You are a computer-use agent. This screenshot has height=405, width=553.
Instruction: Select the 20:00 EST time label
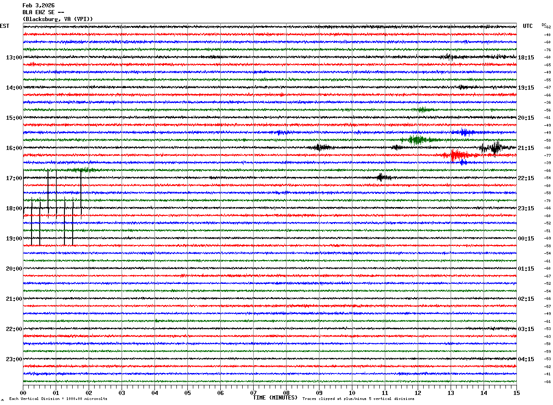14,269
